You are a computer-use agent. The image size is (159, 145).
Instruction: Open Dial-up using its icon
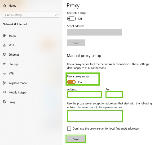(4, 64)
